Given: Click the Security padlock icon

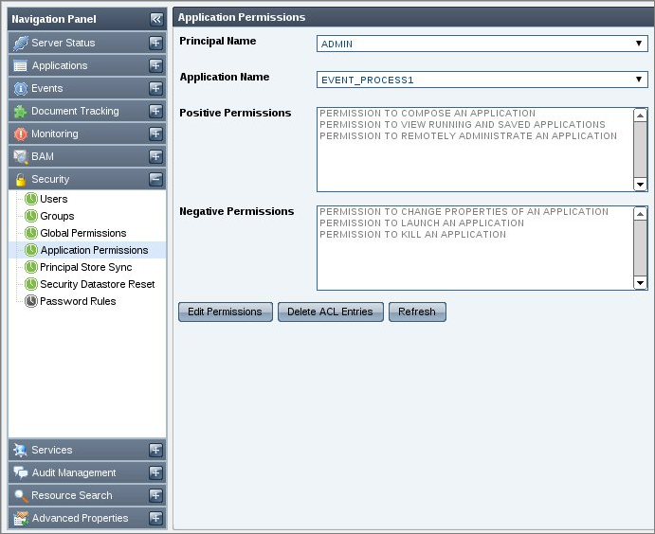Looking at the screenshot, I should [20, 179].
